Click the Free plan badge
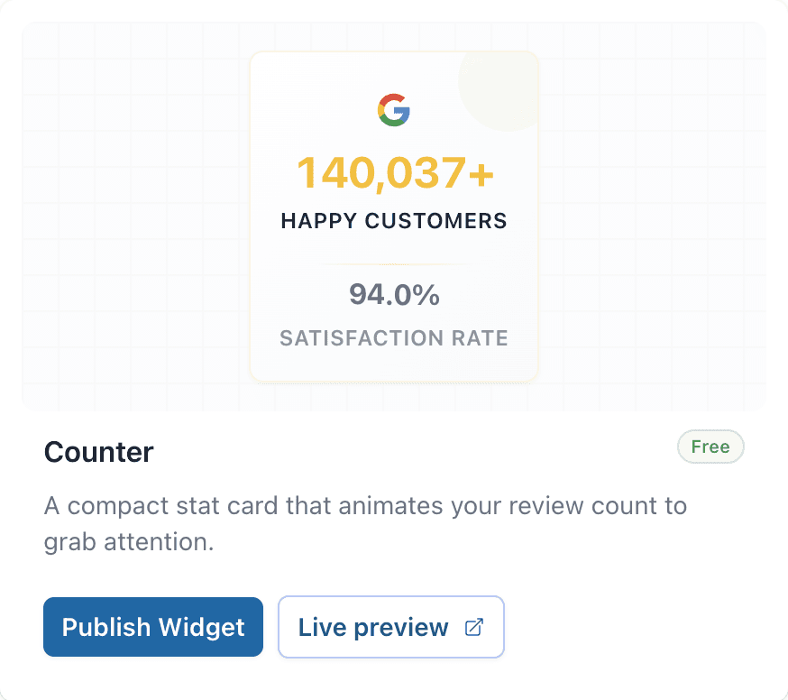 (710, 447)
